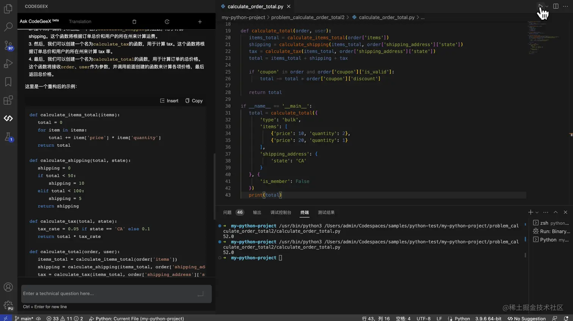Screen dimensions: 573x321
Task: Select the 3.9.6 64-bit interpreter status item
Action: point(488,318)
